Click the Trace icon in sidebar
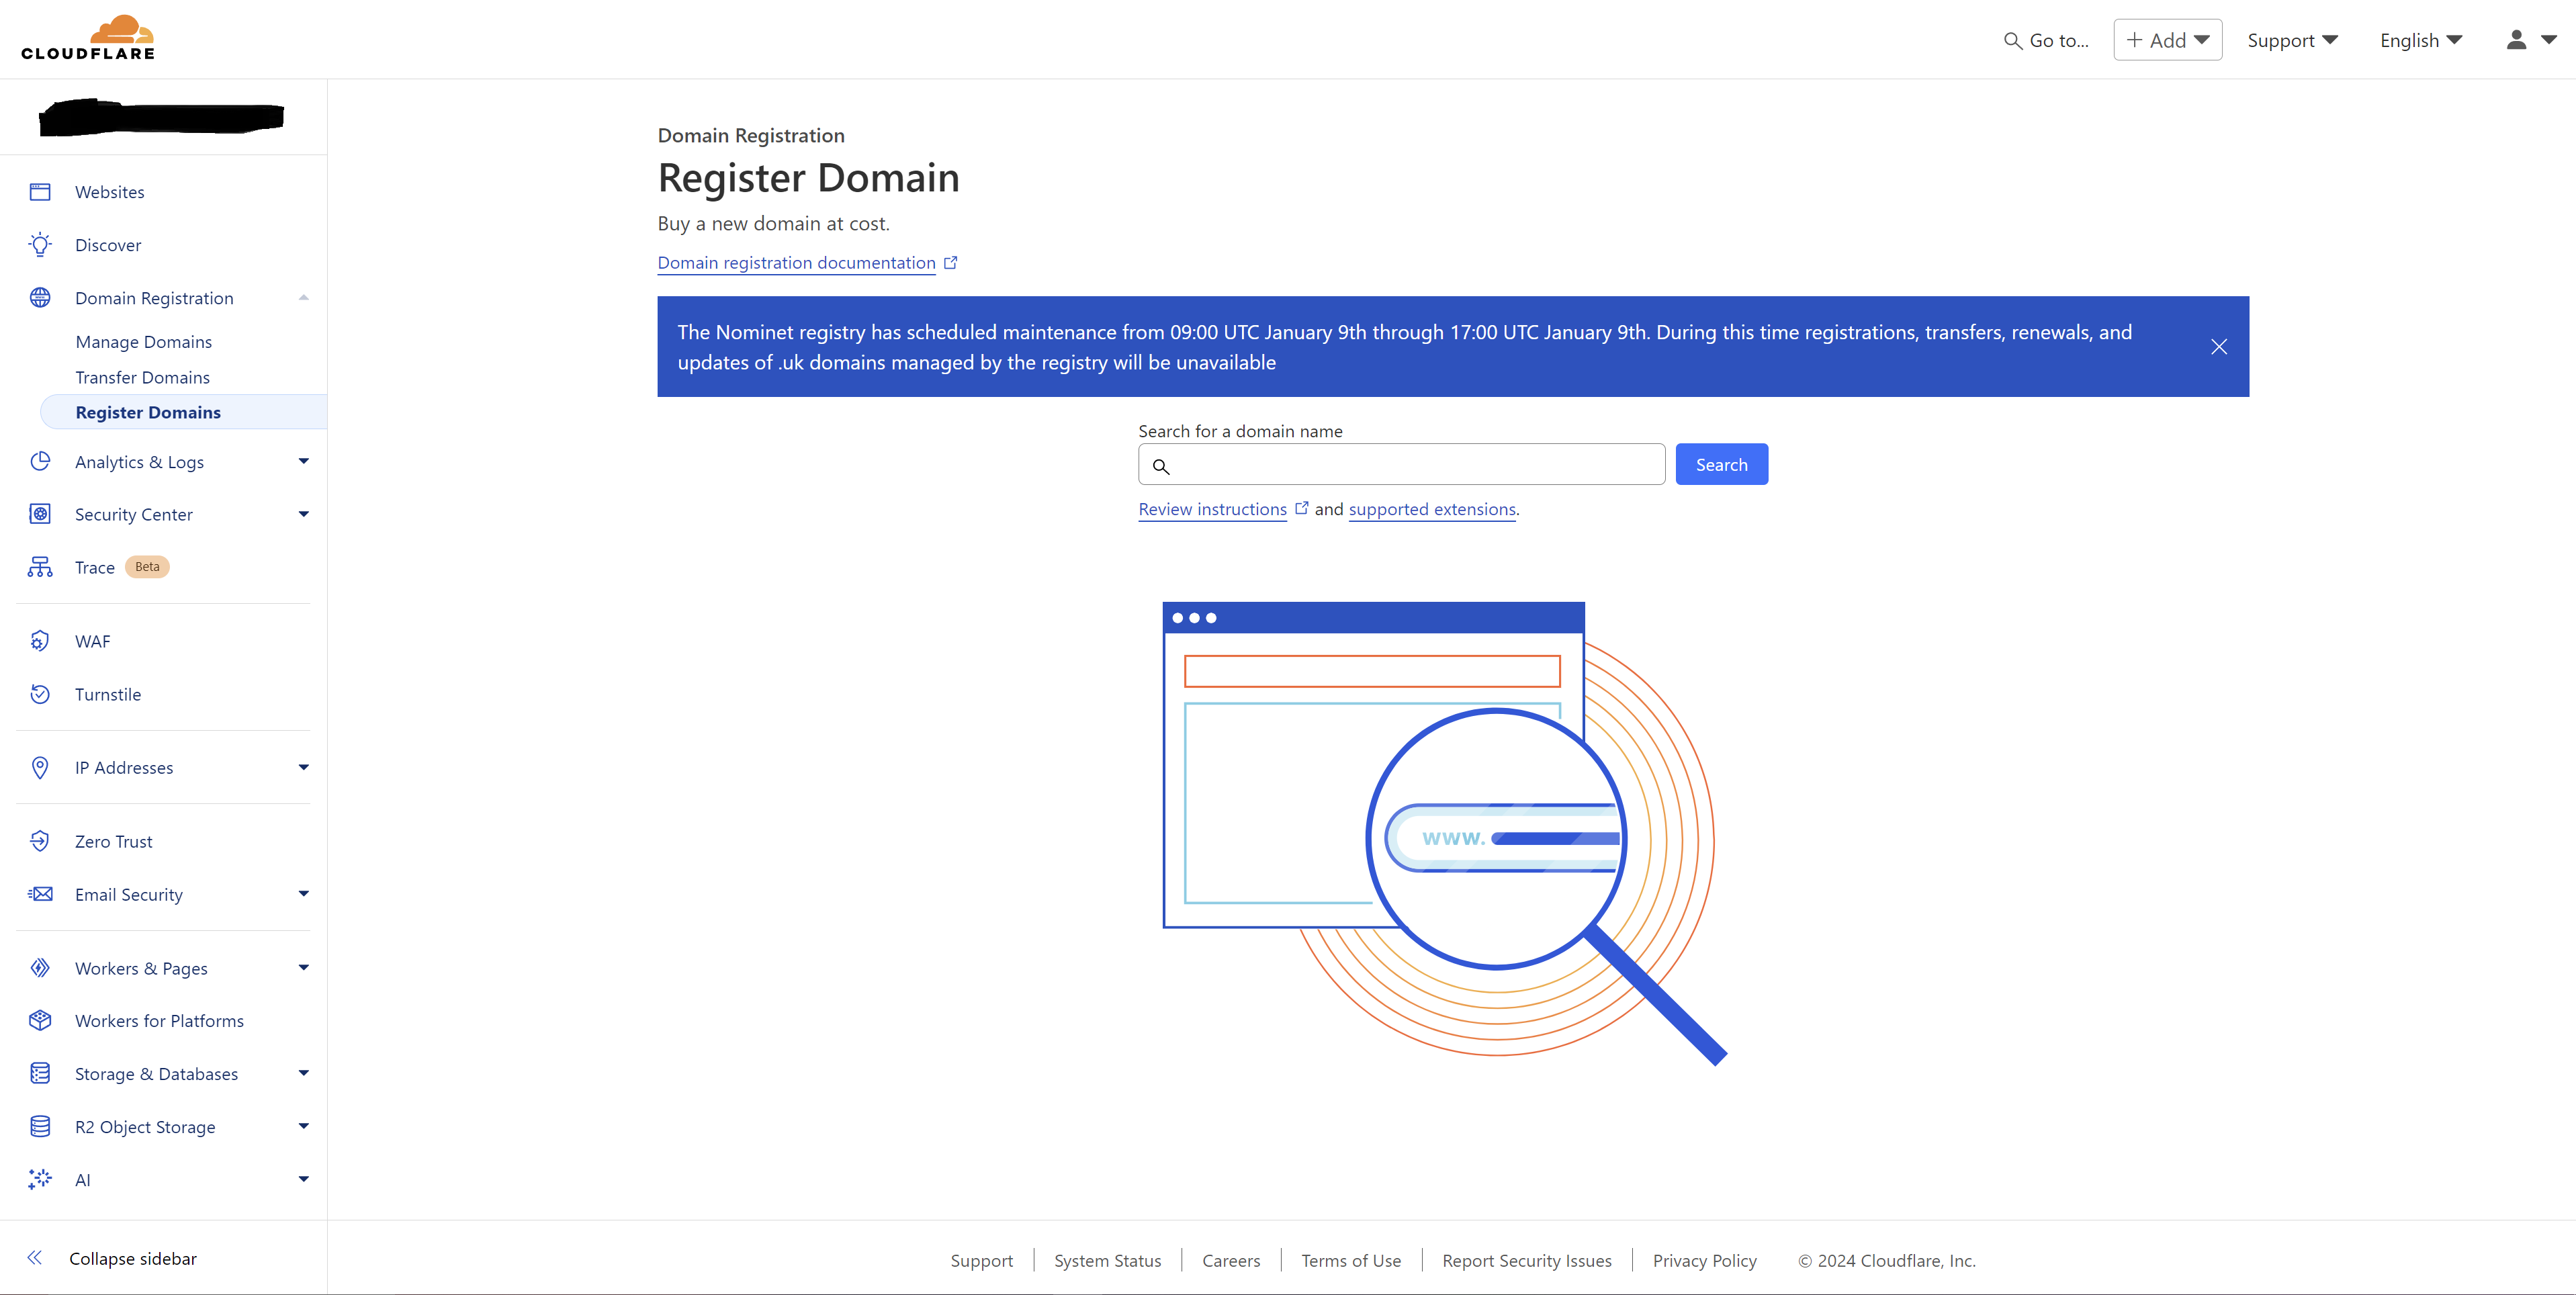2576x1295 pixels. tap(40, 567)
